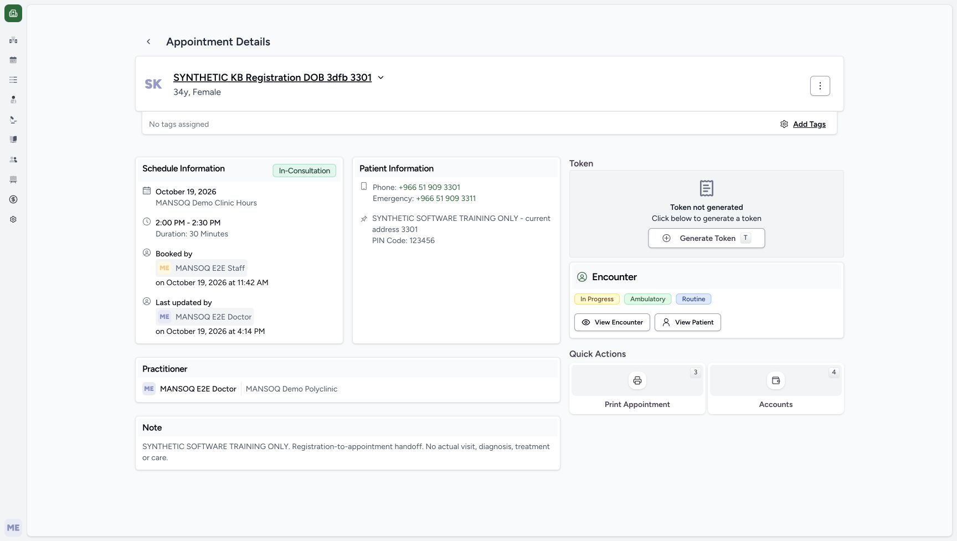
Task: Open the green hospital logo home icon
Action: pos(13,13)
